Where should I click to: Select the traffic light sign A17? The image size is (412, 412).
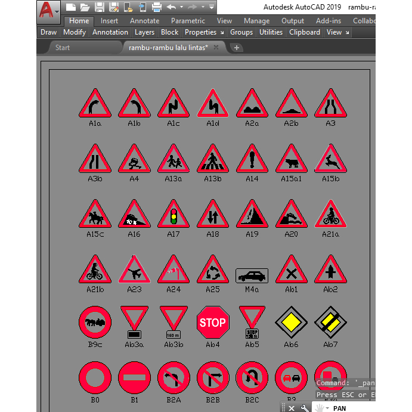(x=174, y=213)
